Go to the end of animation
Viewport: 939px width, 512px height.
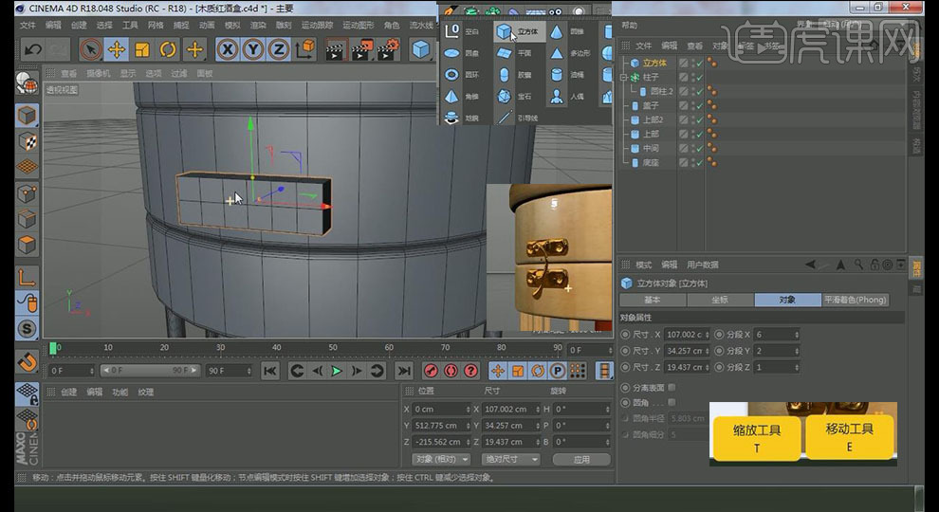[x=404, y=372]
